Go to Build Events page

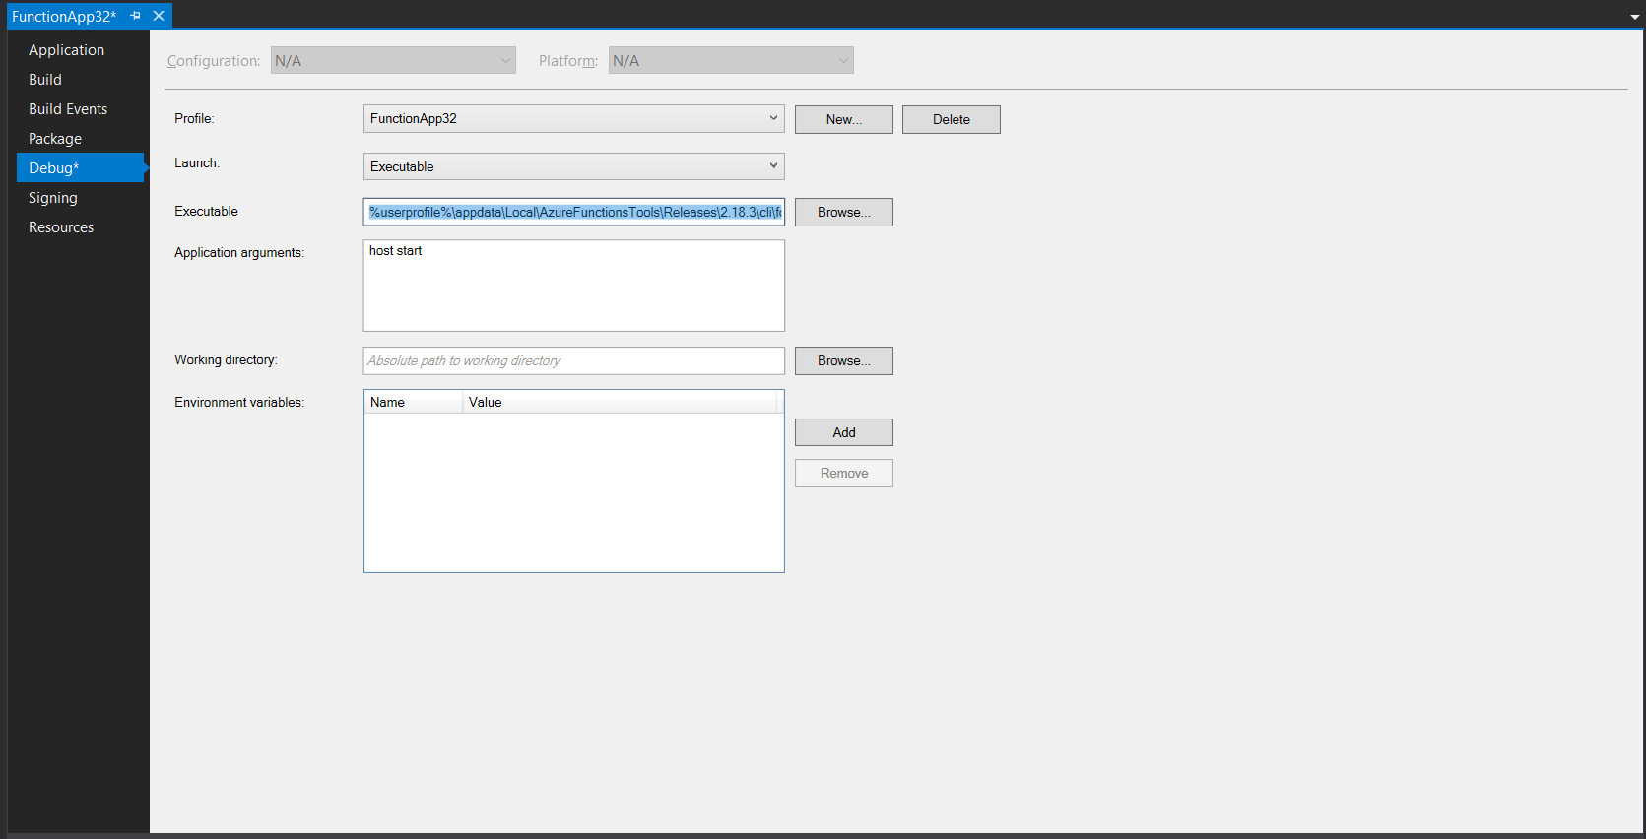[x=68, y=109]
